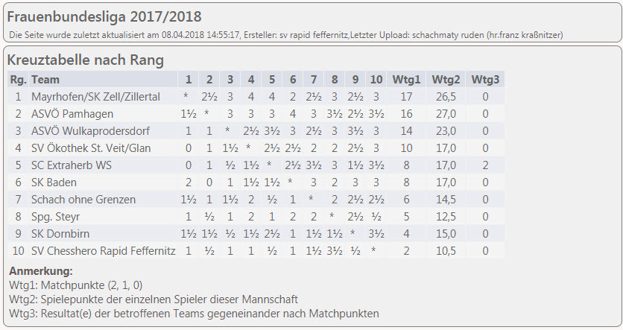Click the Wtg2 column header

(x=446, y=80)
